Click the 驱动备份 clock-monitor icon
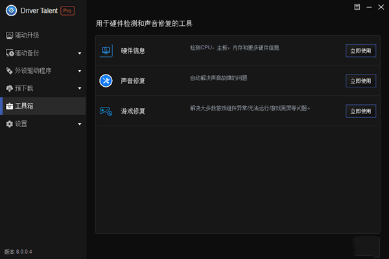Screen dimensions: 389x259 10,53
